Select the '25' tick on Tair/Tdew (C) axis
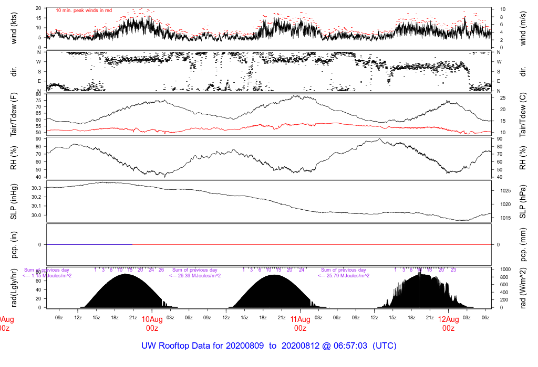538x367 pixels. click(503, 98)
